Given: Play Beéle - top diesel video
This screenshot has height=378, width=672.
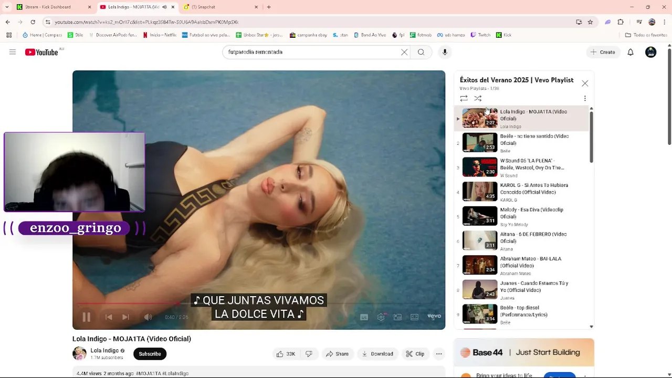Looking at the screenshot, I should point(522,314).
